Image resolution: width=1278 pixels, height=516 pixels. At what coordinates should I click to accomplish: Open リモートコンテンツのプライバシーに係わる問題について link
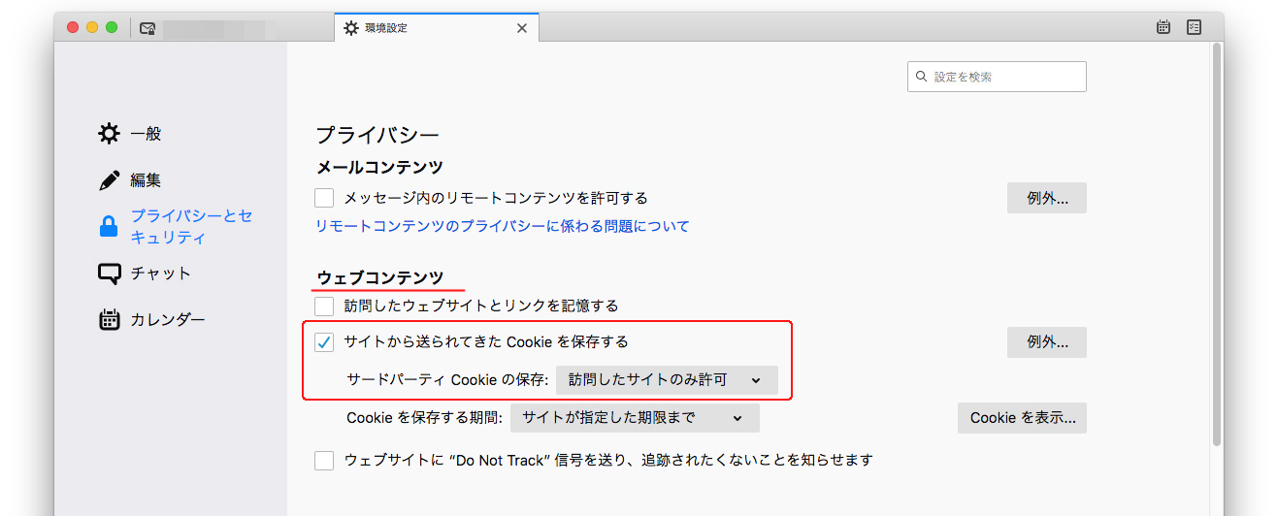[x=503, y=226]
